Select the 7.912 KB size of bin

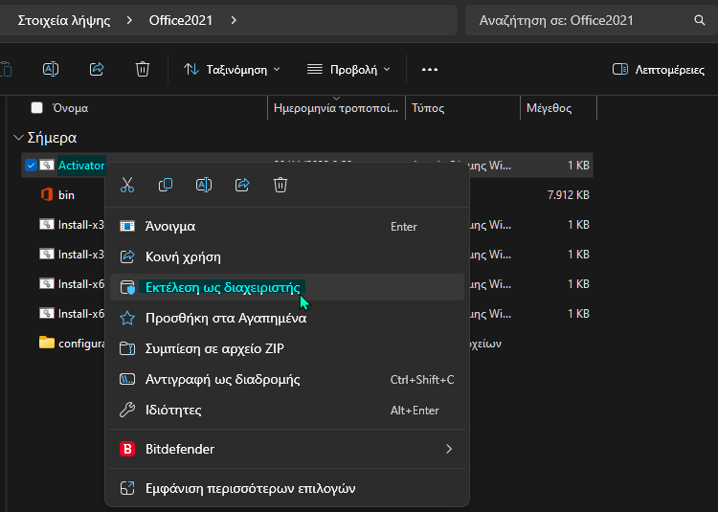[x=569, y=195]
